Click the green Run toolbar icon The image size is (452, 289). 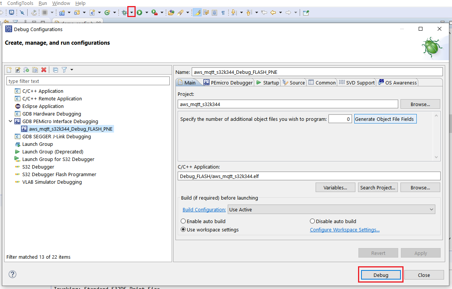139,12
